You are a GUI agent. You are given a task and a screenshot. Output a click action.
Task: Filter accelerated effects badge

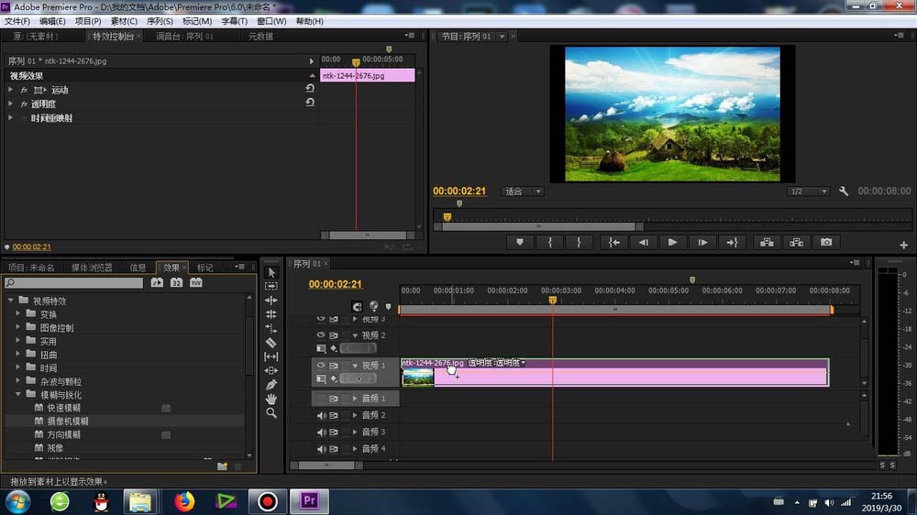157,283
